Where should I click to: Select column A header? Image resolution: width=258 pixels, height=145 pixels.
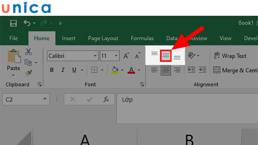coord(85,137)
